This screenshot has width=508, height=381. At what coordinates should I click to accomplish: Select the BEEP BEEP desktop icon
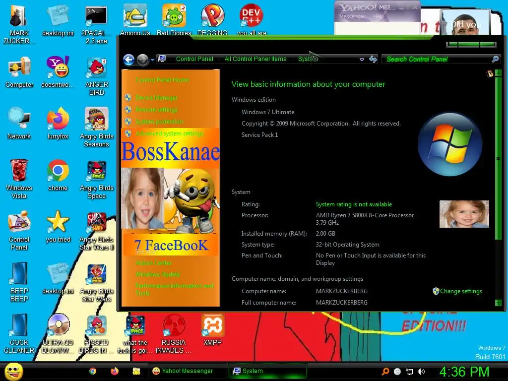tap(19, 282)
